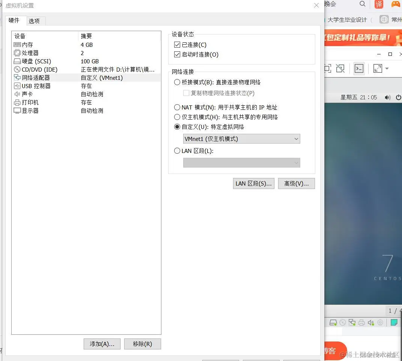This screenshot has height=361, width=402.
Task: Click the 添加(A)... button
Action: (x=102, y=344)
